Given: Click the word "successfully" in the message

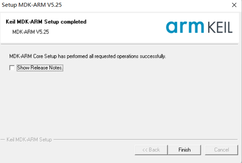Looking at the screenshot, I should pos(154,57).
